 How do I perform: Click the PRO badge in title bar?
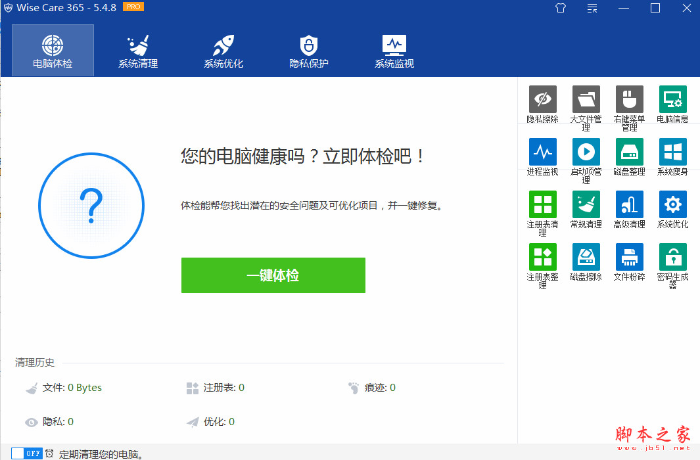tap(133, 7)
